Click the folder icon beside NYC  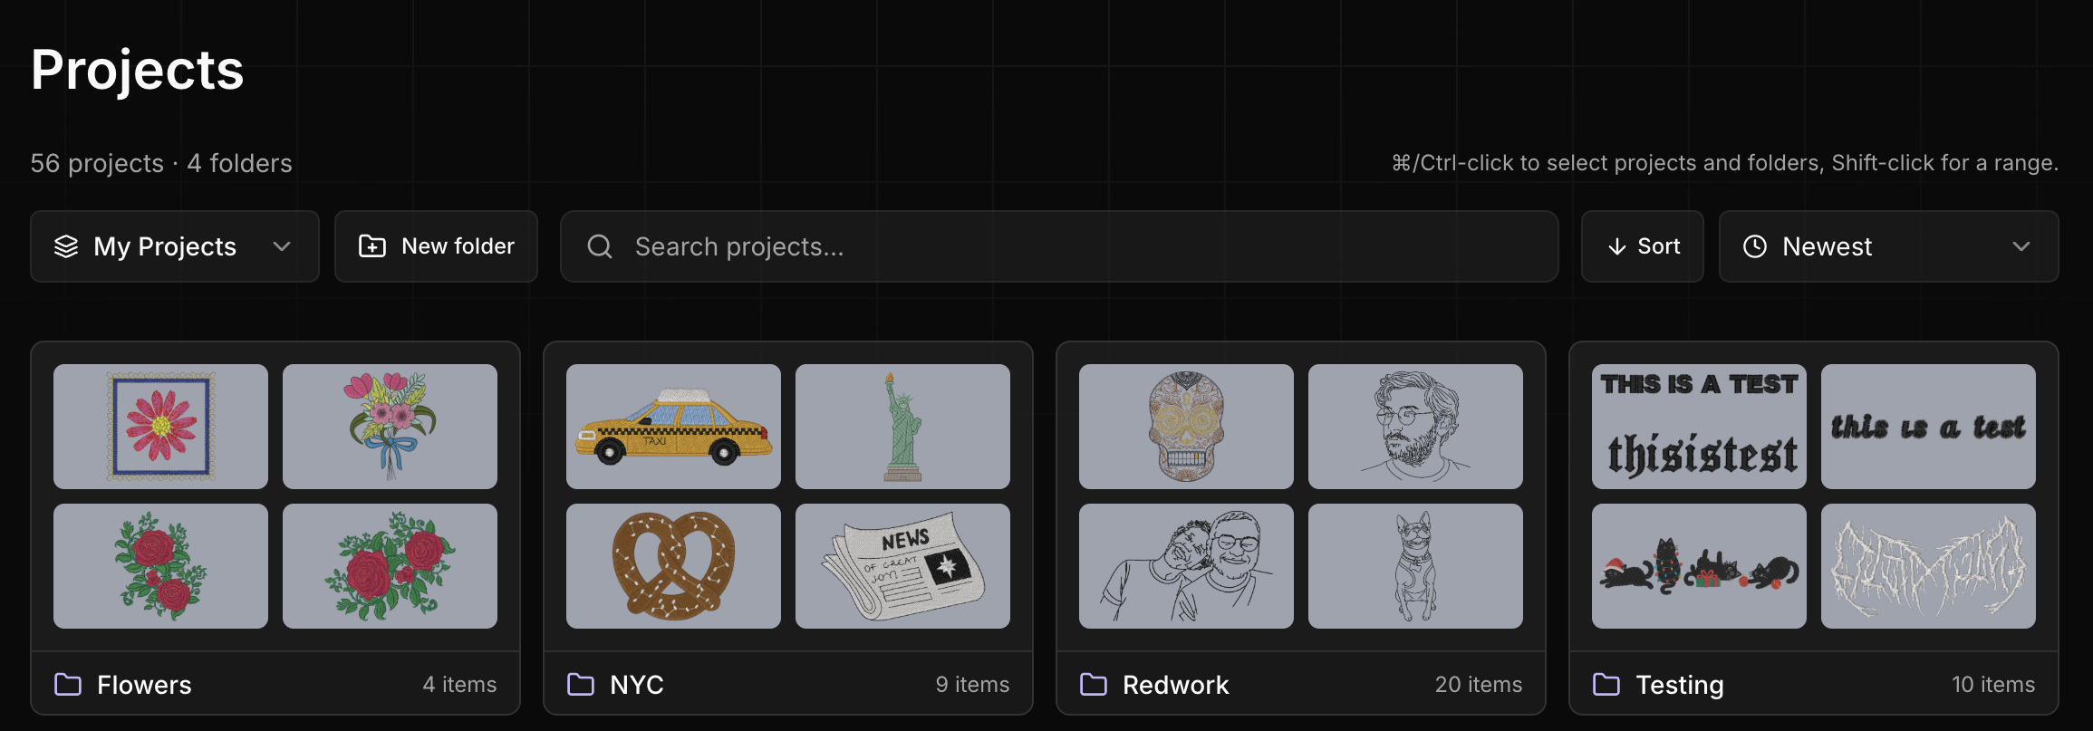581,684
